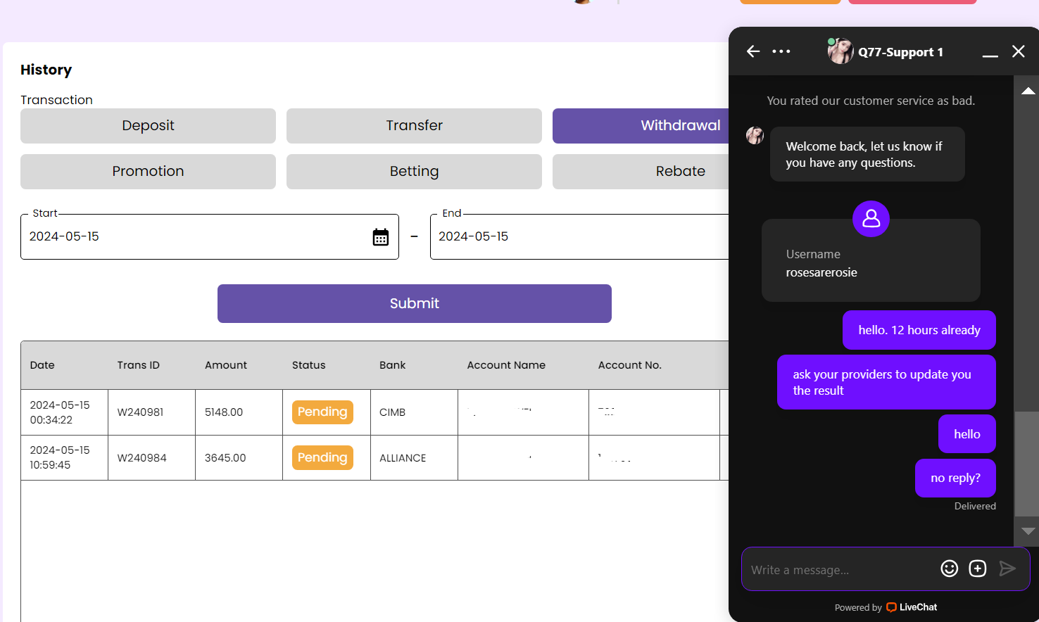
Task: Click Pending status for transaction W240981
Action: pyautogui.click(x=322, y=412)
